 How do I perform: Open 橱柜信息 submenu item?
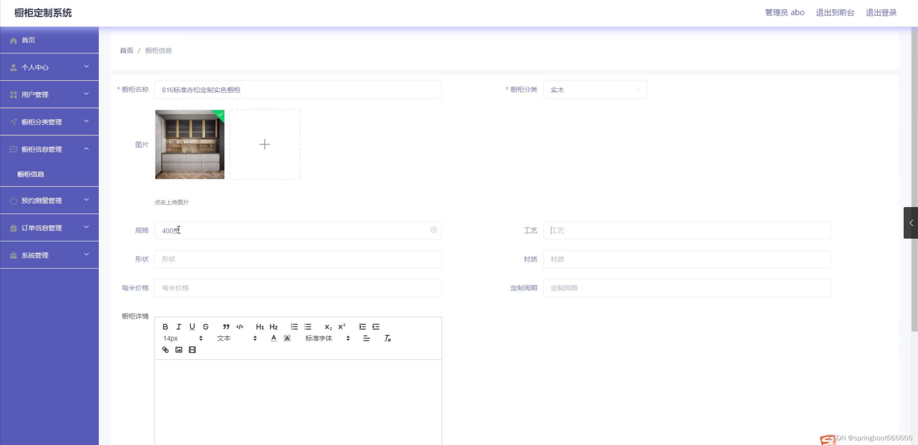pyautogui.click(x=31, y=174)
